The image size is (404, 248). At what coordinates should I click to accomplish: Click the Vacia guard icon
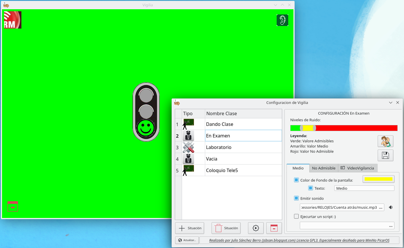[188, 159]
